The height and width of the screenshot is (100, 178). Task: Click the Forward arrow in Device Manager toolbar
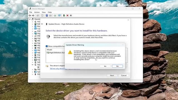point(33,16)
